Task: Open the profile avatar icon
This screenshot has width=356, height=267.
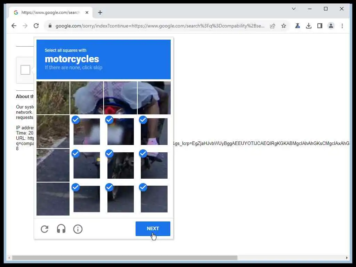Action: coord(331,26)
